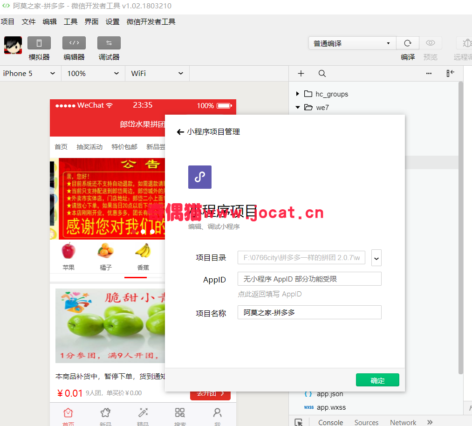472x426 pixels.
Task: Click the purple mini program logo icon
Action: (x=200, y=177)
